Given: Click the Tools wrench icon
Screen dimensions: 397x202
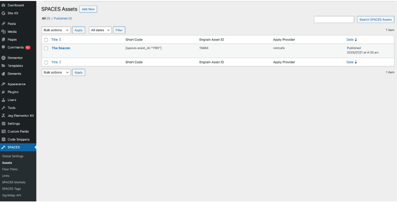Looking at the screenshot, I should click(x=3, y=108).
